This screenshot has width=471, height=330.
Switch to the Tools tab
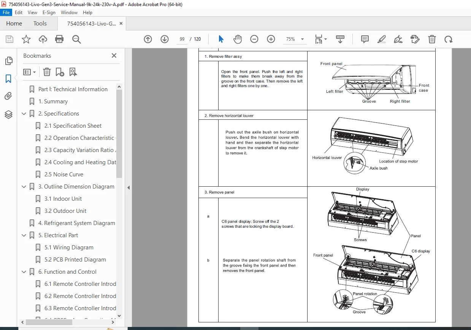[x=40, y=24]
